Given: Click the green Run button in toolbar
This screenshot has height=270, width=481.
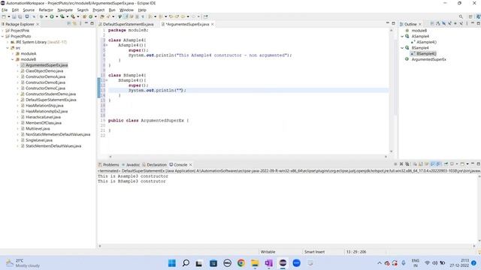Looking at the screenshot, I should pyautogui.click(x=52, y=16).
